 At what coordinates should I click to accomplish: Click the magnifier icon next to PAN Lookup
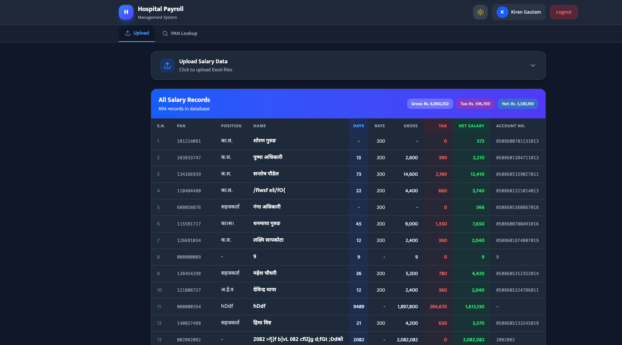click(x=165, y=33)
